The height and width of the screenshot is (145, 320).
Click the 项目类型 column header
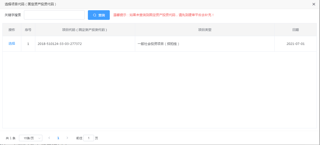coord(205,30)
